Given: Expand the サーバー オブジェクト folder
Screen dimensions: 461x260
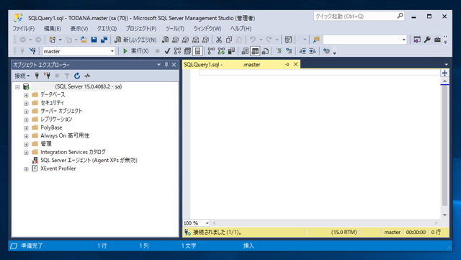Looking at the screenshot, I should point(26,112).
